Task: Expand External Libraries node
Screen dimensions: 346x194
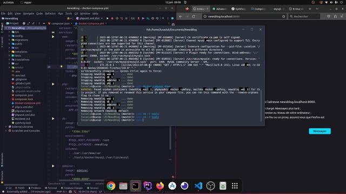Action: click(x=6, y=127)
